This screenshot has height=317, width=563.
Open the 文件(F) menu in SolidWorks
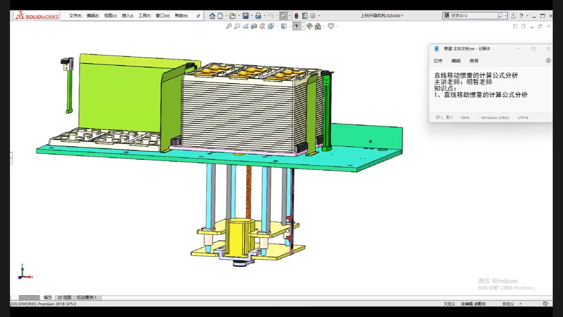pos(75,16)
